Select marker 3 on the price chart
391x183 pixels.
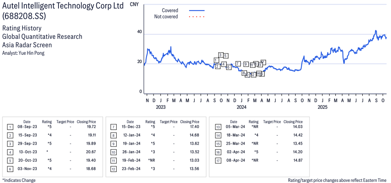click(x=221, y=55)
